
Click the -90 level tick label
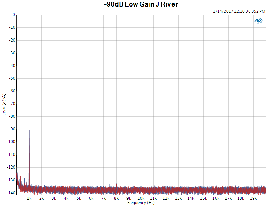(x=12, y=129)
